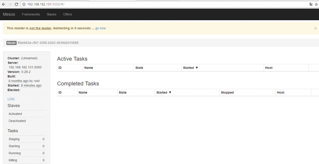Click the 'go now' redirect link

(101, 28)
